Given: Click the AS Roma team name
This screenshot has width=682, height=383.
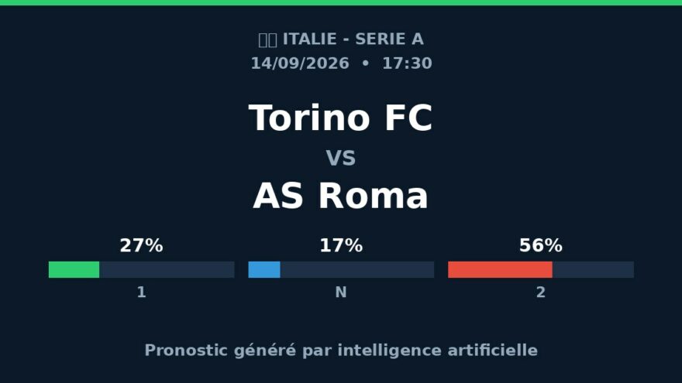Looking at the screenshot, I should pos(340,196).
